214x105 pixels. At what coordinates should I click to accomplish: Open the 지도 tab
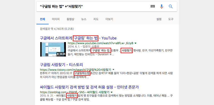96,19
